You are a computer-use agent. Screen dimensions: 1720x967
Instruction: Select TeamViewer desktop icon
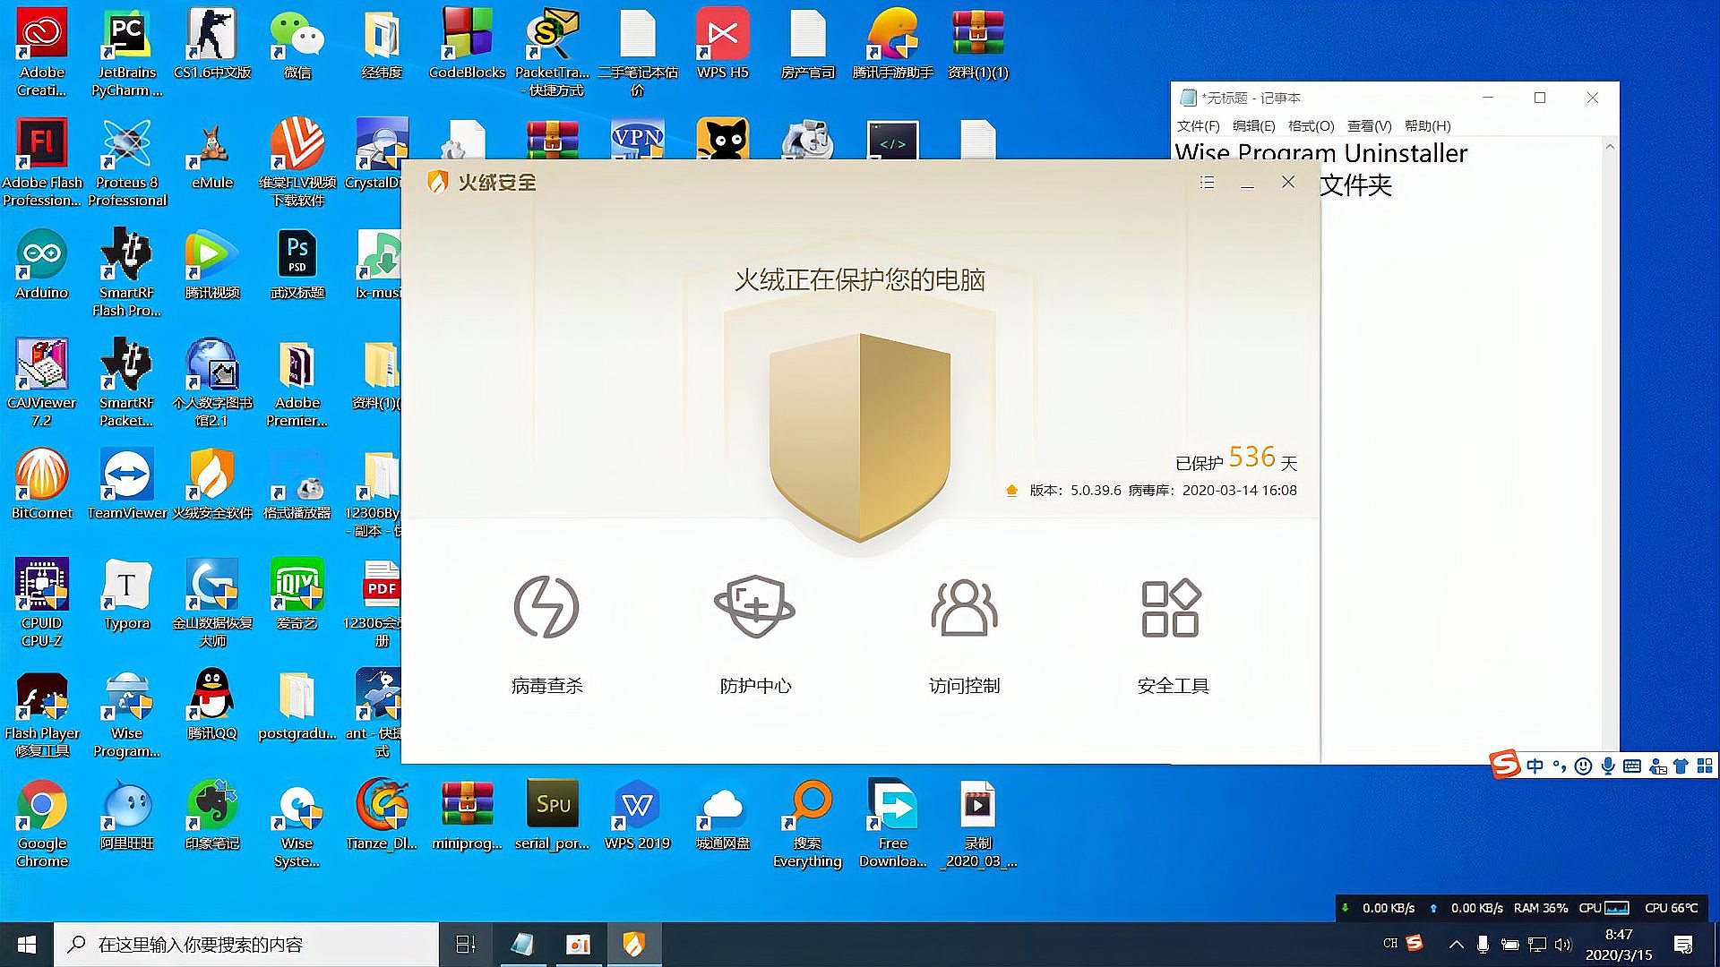127,484
